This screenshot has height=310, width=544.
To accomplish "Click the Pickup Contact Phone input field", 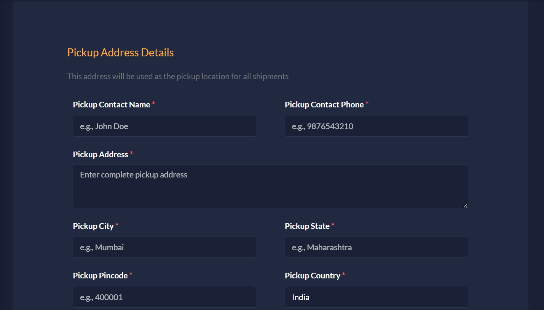I will click(376, 126).
